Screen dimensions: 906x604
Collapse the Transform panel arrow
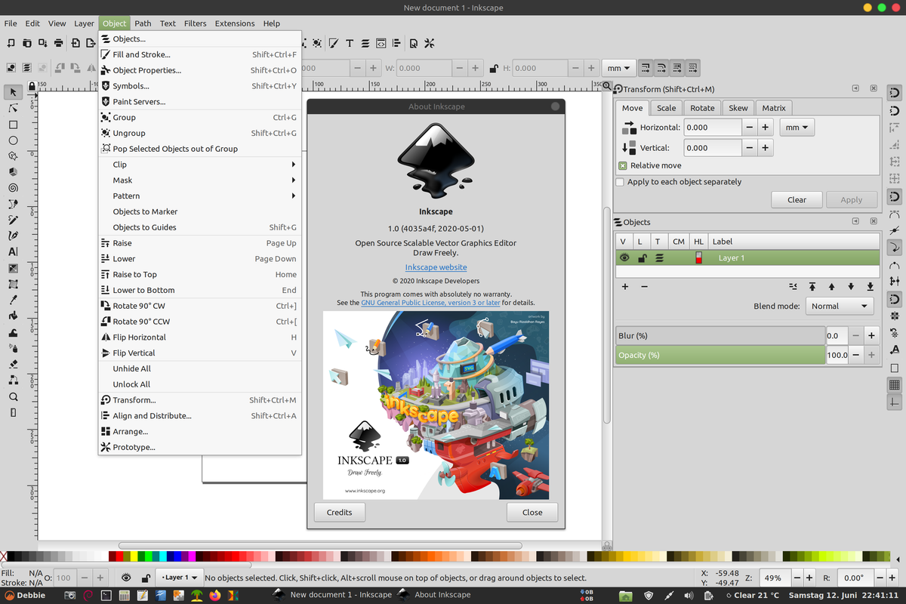tap(855, 89)
